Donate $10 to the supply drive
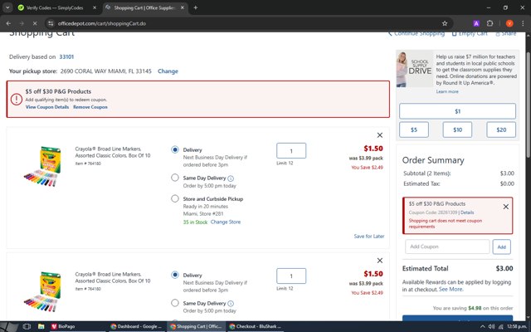Image resolution: width=531 pixels, height=332 pixels. point(457,129)
